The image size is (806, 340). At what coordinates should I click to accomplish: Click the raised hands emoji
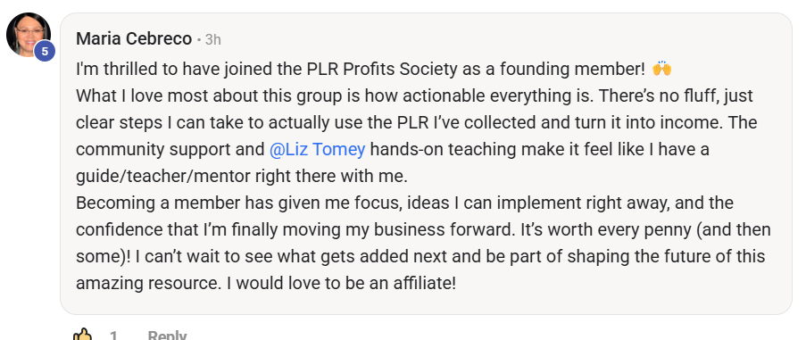click(661, 69)
